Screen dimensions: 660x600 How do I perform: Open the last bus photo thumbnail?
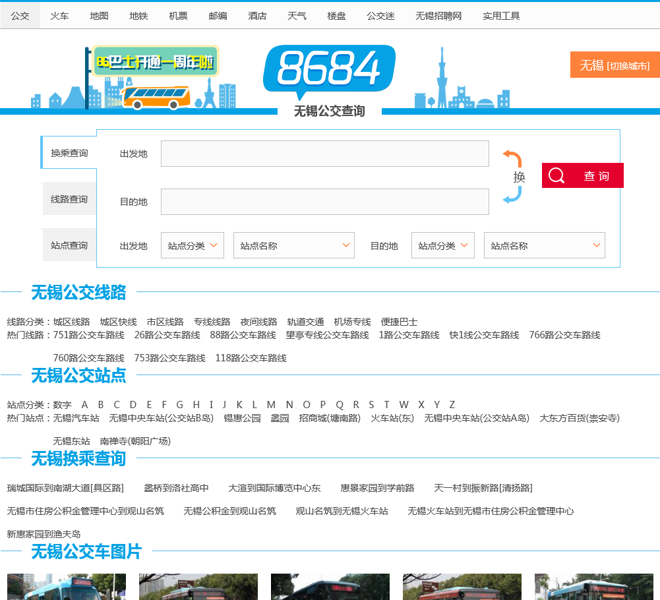tap(594, 587)
